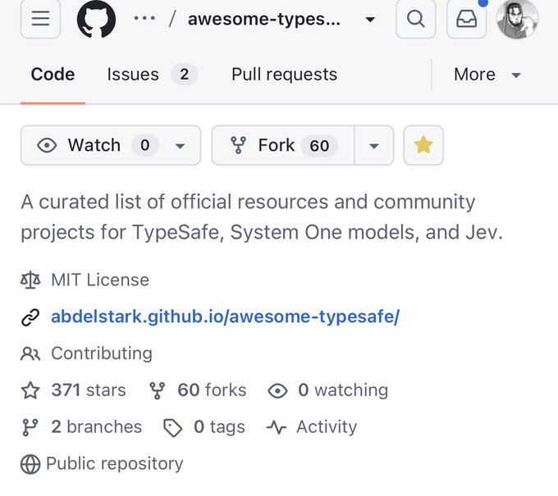
Task: Click the globe icon beside Public repository
Action: tap(30, 464)
